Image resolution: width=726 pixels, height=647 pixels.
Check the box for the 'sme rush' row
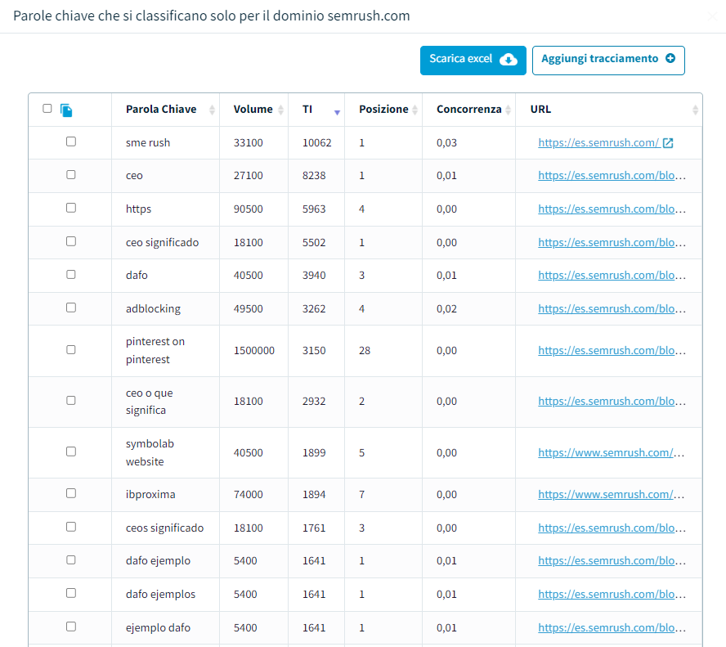pyautogui.click(x=71, y=142)
